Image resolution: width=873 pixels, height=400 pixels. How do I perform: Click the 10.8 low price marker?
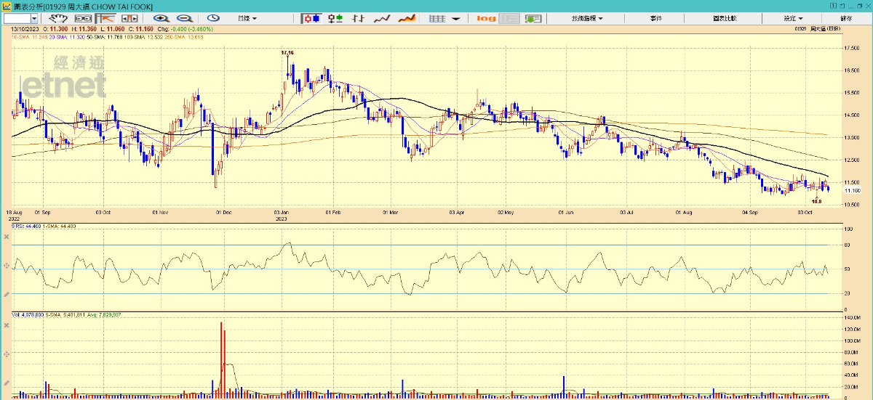[817, 200]
